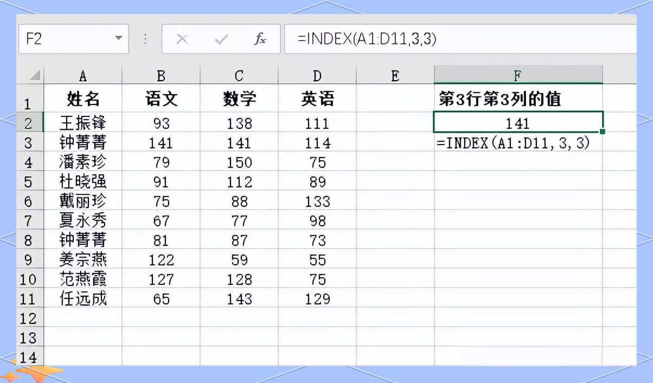This screenshot has height=383, width=653.
Task: Click the enter checkmark formula bar icon
Action: tap(221, 39)
